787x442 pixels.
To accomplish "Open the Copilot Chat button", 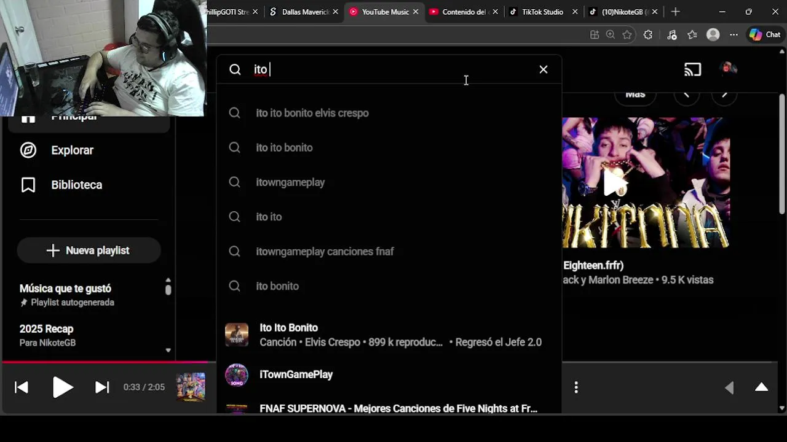I will (765, 35).
